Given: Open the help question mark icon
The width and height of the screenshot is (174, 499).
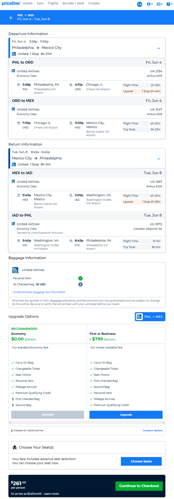Looking at the screenshot, I should tap(169, 4).
